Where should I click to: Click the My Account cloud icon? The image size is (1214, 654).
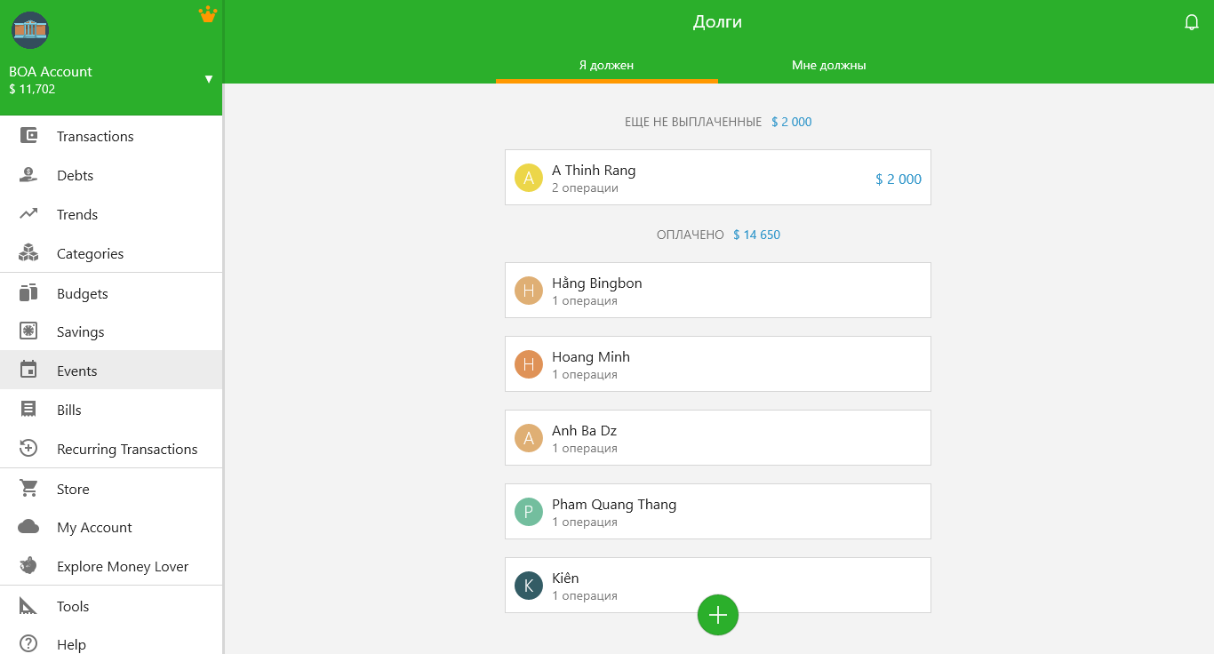[x=28, y=527]
